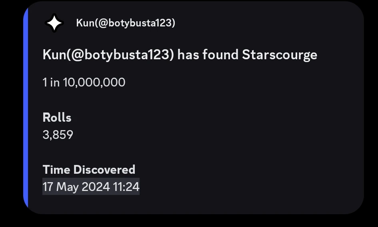Screen dimensions: 378x227
Task: Click the embed author name Kun(@botybusta123)
Action: coord(125,23)
